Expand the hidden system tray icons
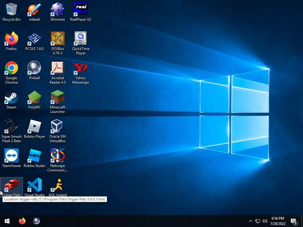 click(x=250, y=221)
